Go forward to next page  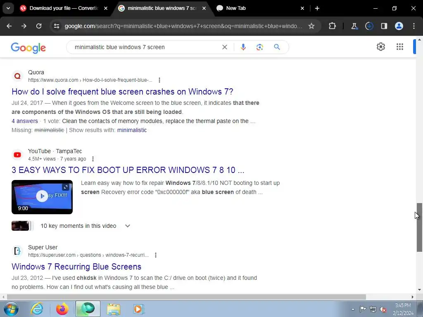pos(24,26)
